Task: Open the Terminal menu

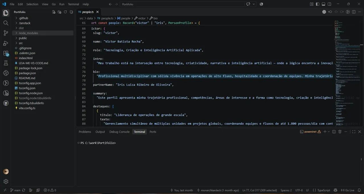Action: coord(73,4)
